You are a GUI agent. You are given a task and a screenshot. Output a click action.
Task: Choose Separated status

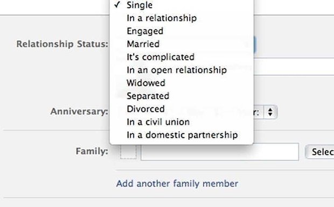tap(182, 96)
